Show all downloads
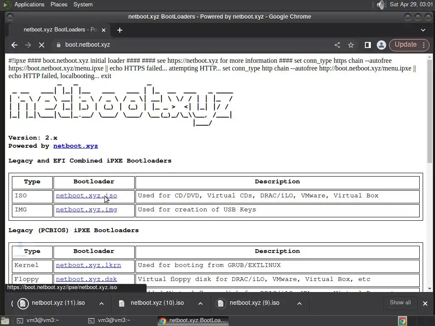Image resolution: width=435 pixels, height=326 pixels. tap(400, 303)
